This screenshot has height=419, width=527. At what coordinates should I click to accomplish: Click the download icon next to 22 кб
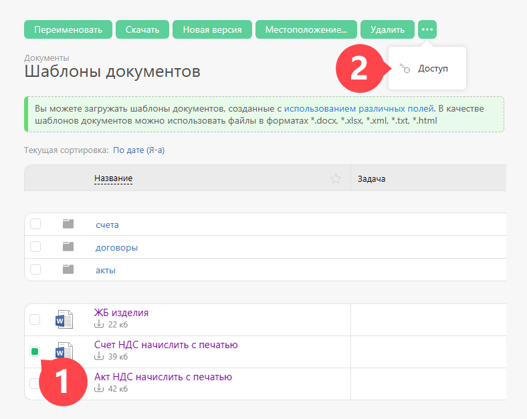[x=99, y=324]
